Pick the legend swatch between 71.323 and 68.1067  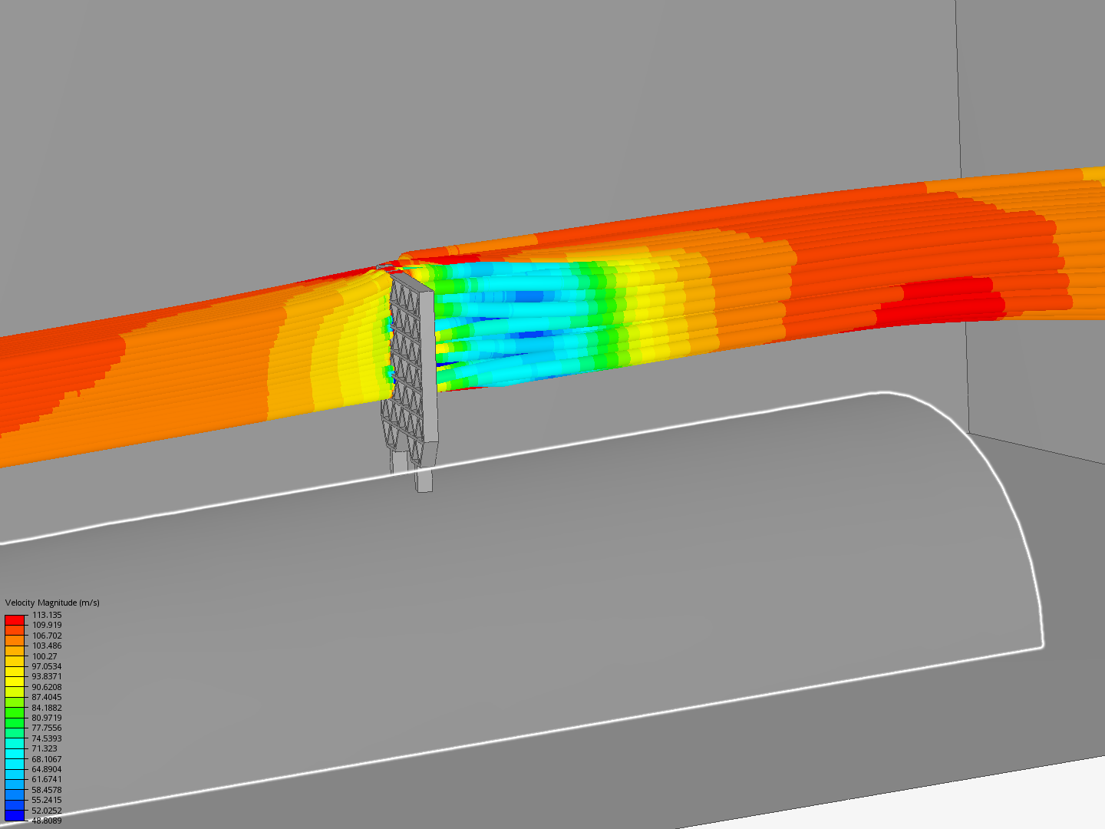[x=15, y=754]
